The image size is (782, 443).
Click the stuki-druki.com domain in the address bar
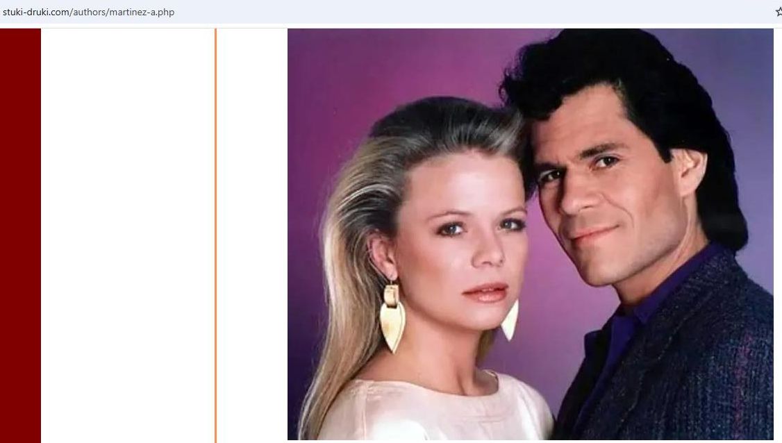pyautogui.click(x=35, y=12)
